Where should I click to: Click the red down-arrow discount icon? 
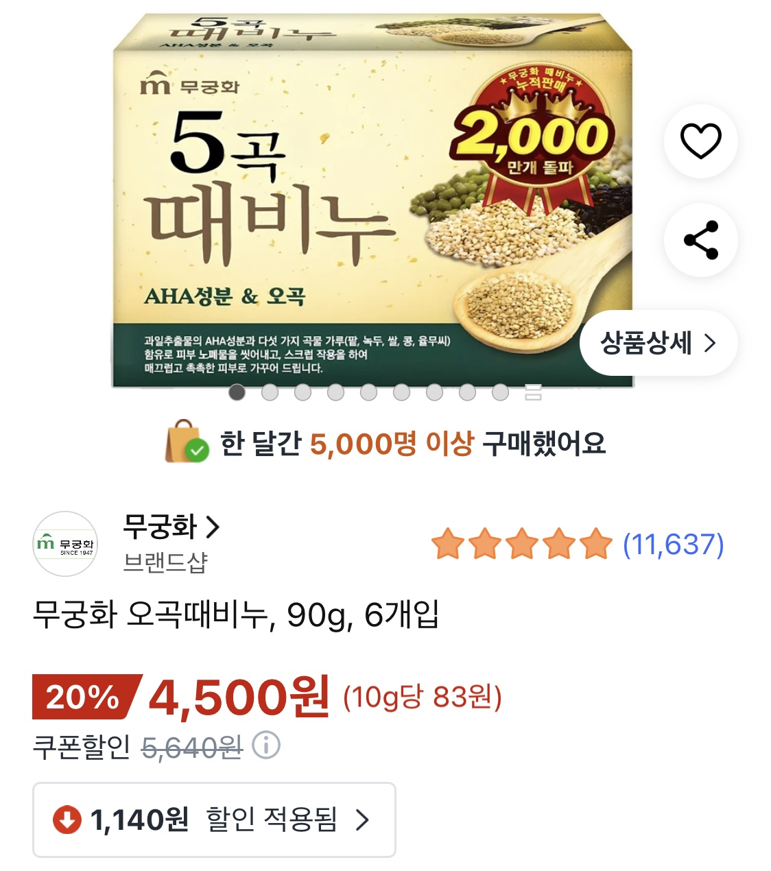coord(67,820)
